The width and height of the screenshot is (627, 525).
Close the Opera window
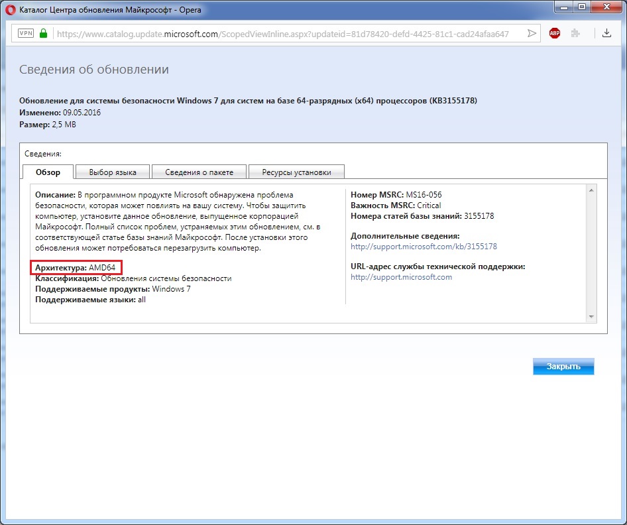coord(606,7)
